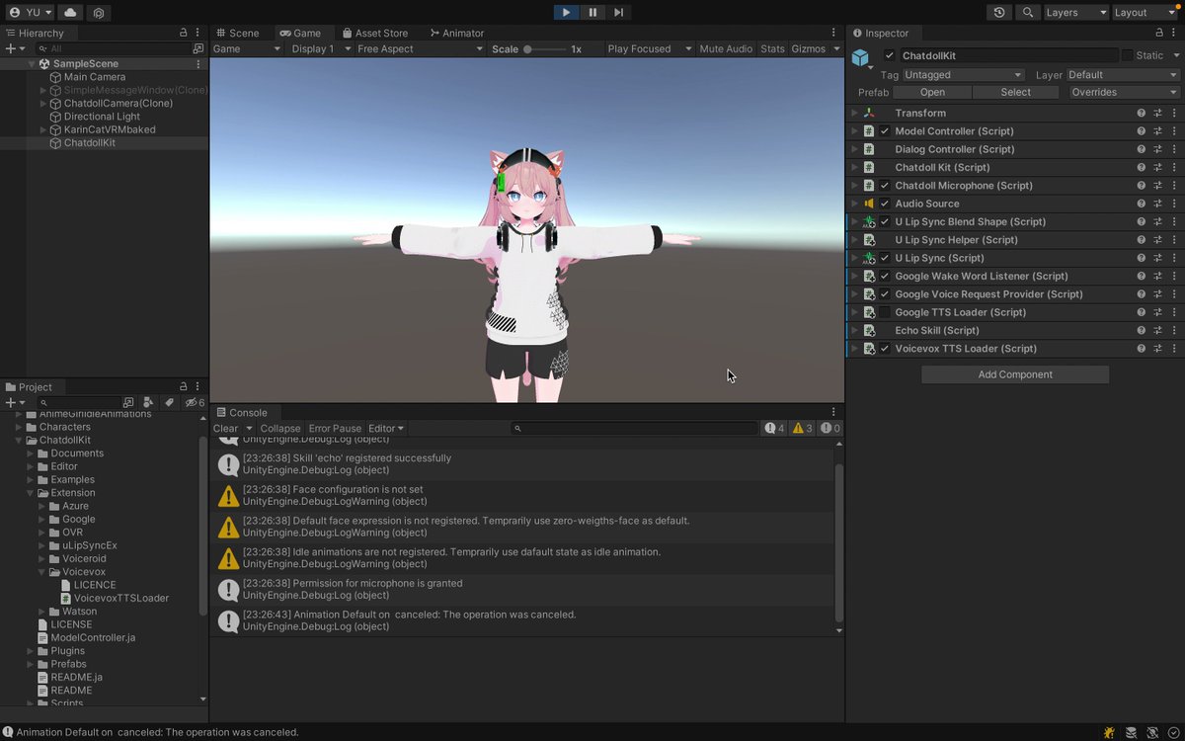Click the Project panel lock icon
Viewport: 1185px width, 741px height.
[184, 386]
